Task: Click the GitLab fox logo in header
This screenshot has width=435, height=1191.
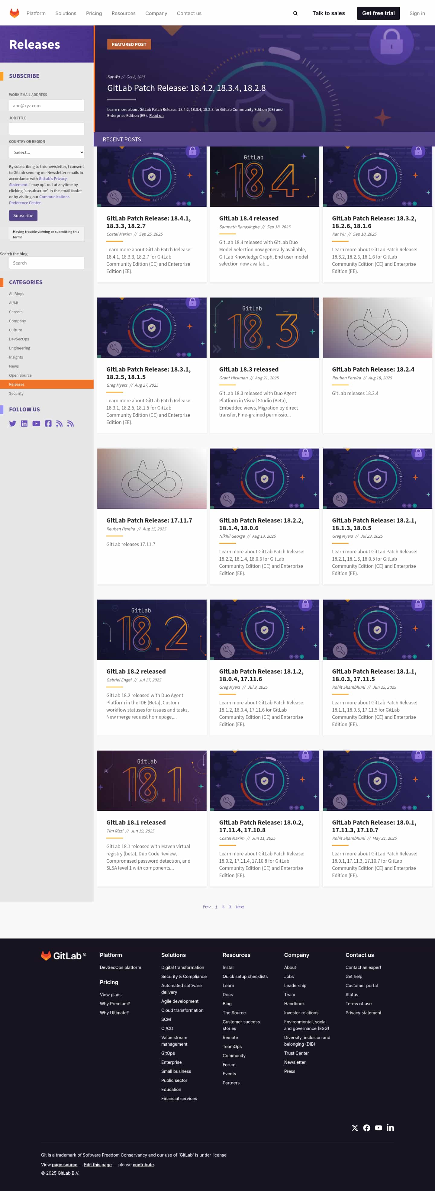Action: point(14,13)
